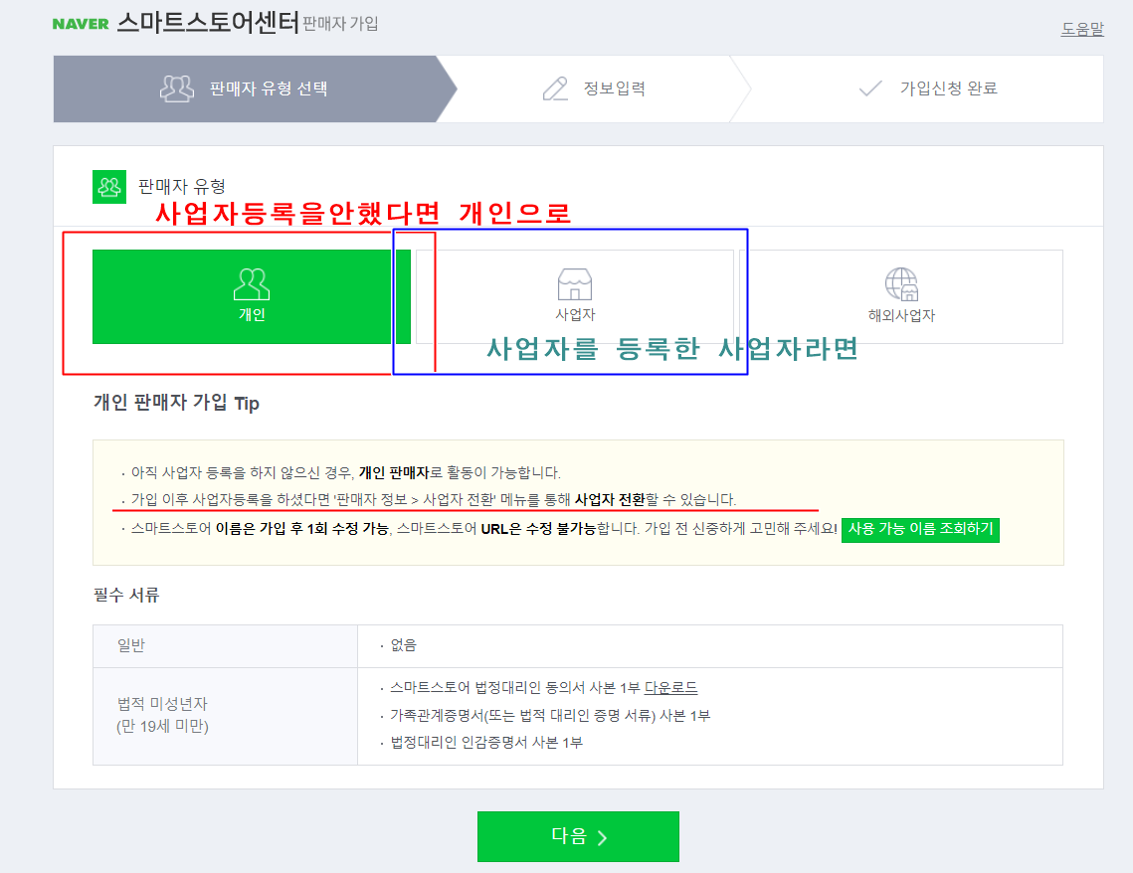Select the 정보입력 step
Viewport: 1133px width, 873px height.
tap(594, 88)
